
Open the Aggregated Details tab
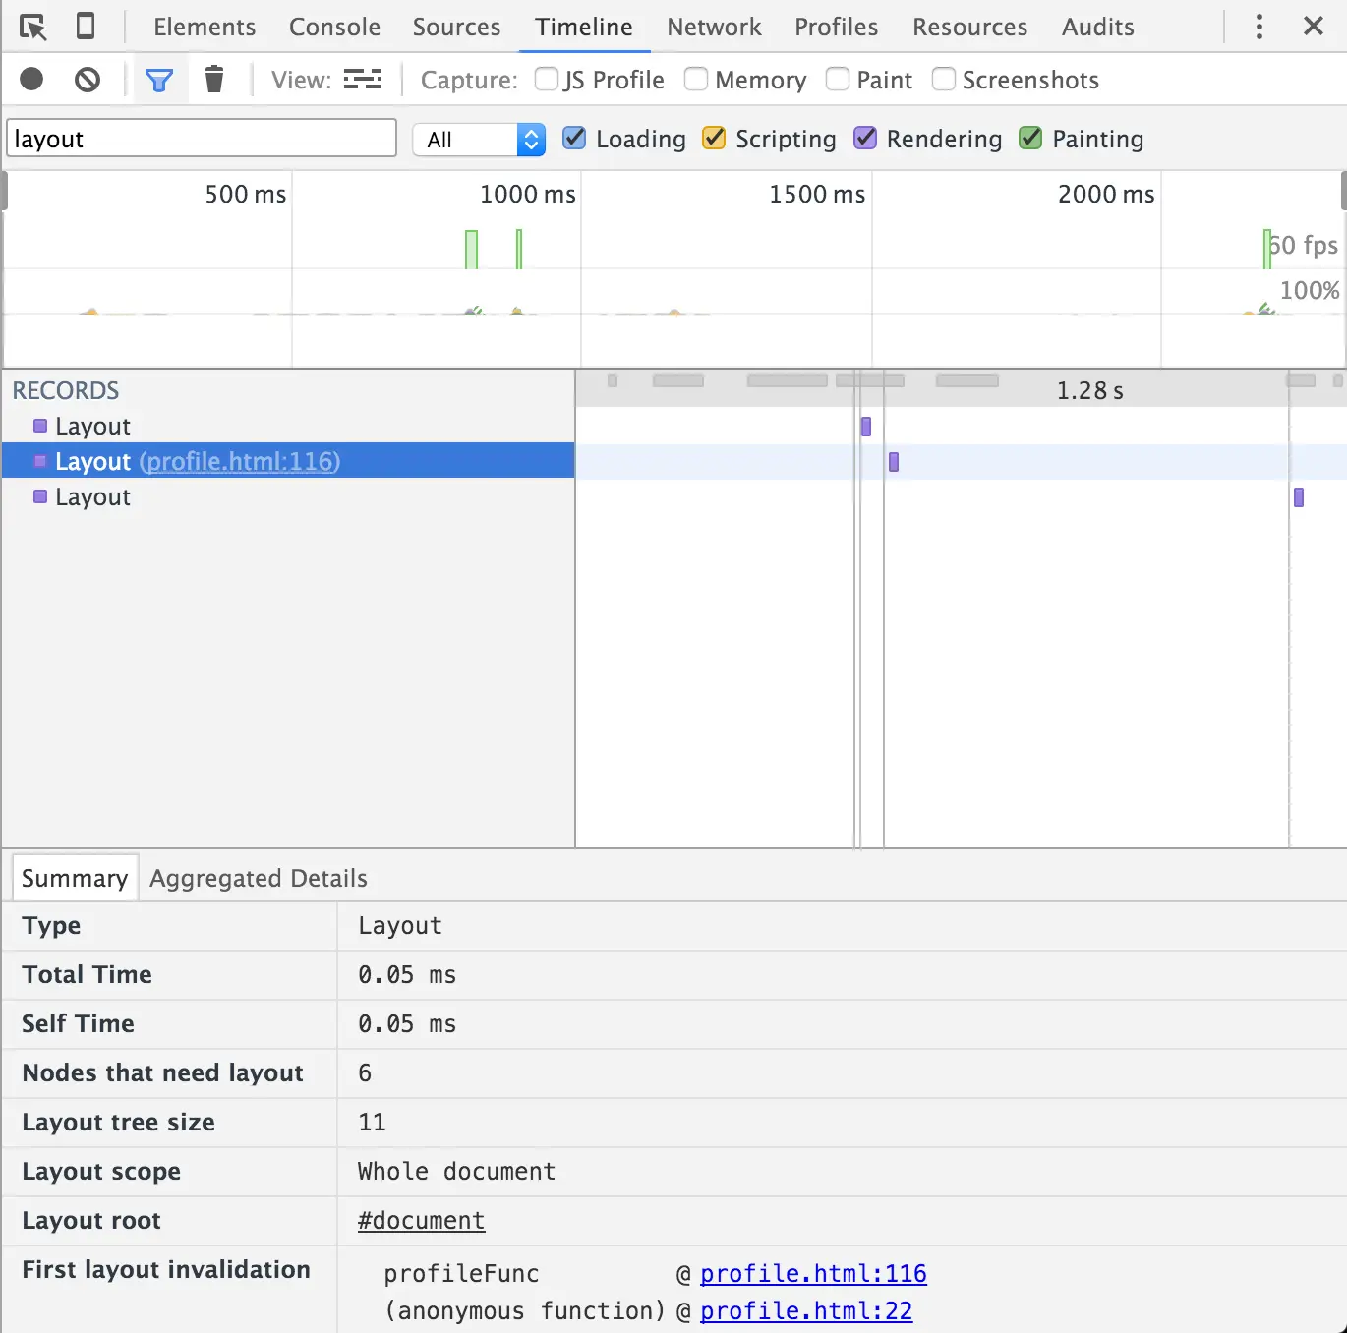click(259, 878)
